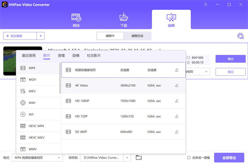Click the film icon beside HD 1080P
Viewport: 248px width, 164px height.
coord(68,101)
